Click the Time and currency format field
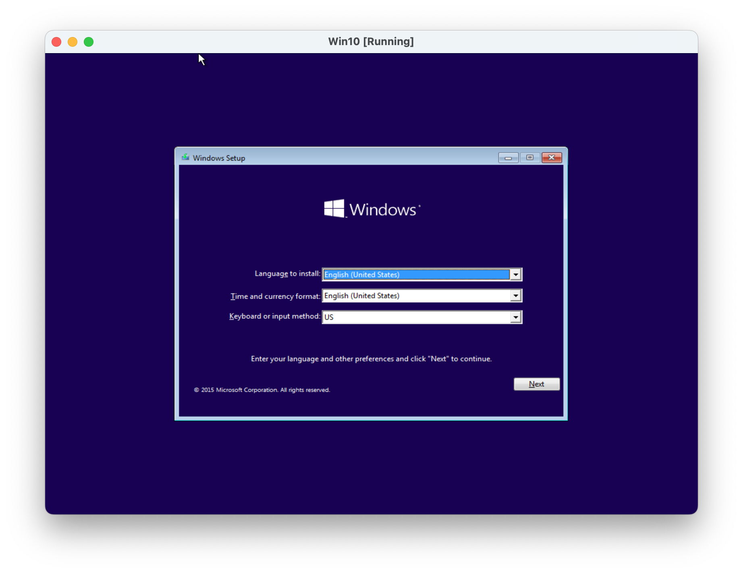The image size is (743, 574). point(416,296)
